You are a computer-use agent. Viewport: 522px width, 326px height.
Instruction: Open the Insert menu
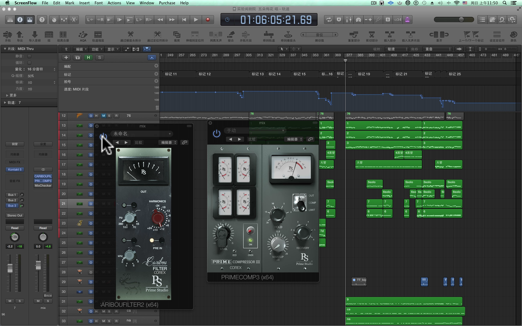[84, 3]
